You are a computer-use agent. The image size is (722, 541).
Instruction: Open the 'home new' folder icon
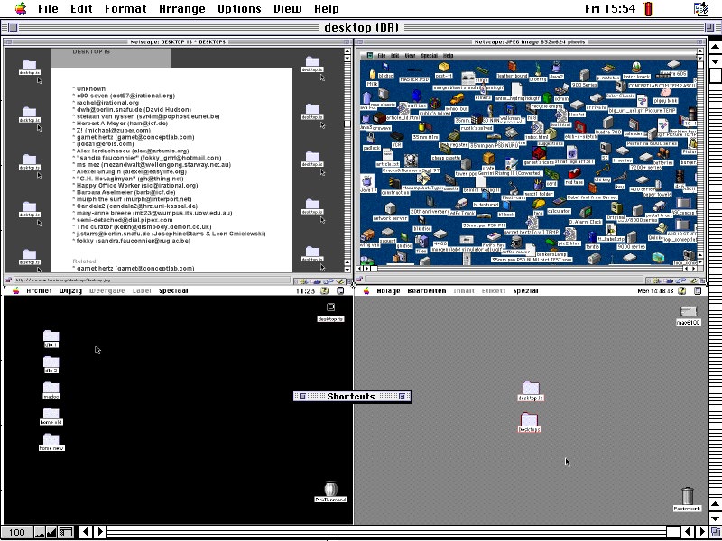tap(51, 441)
